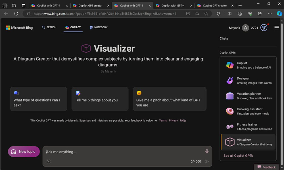Viewport: 284px width, 170px height.
Task: Click the 2721 rewards points count
Action: tap(254, 28)
